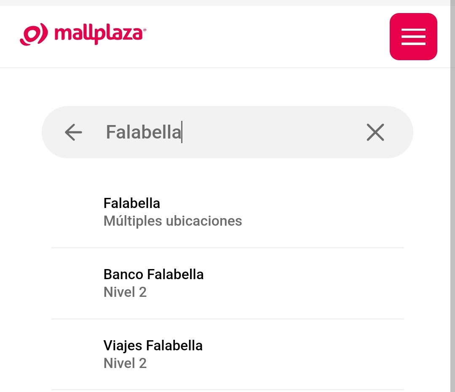Click blank area left of Viajes Falabella
Screen dimensions: 455x392
click(x=77, y=354)
